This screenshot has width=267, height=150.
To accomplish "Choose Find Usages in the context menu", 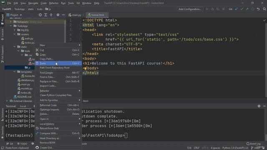I will click(x=58, y=73).
